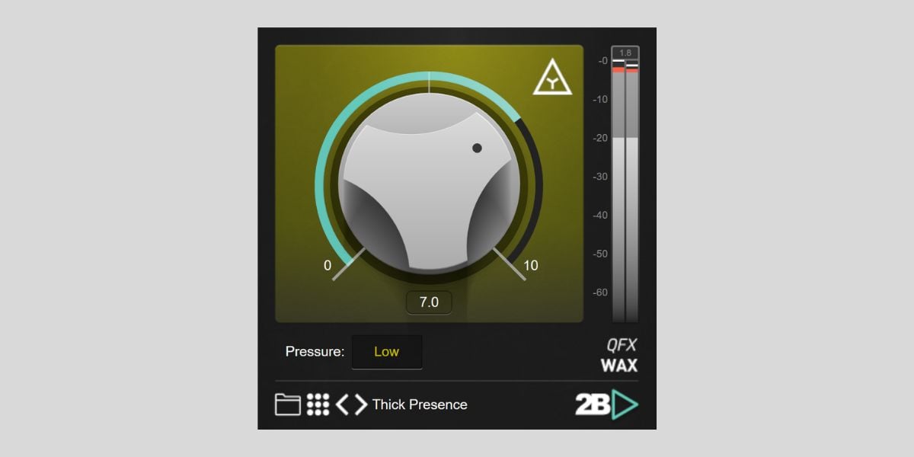Screen dimensions: 914x457
Task: Click the 0 minimum mark on the dial
Action: 328,266
